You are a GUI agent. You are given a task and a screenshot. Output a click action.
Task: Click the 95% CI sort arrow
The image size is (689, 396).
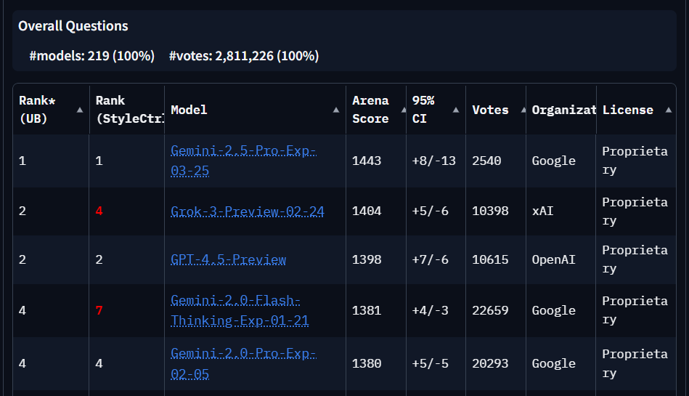[455, 110]
